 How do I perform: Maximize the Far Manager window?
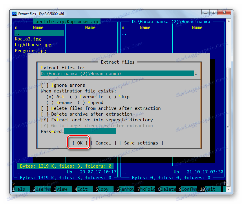pyautogui.click(x=213, y=12)
